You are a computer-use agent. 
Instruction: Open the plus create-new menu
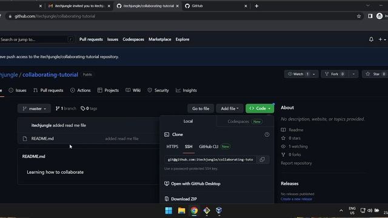click(382, 39)
